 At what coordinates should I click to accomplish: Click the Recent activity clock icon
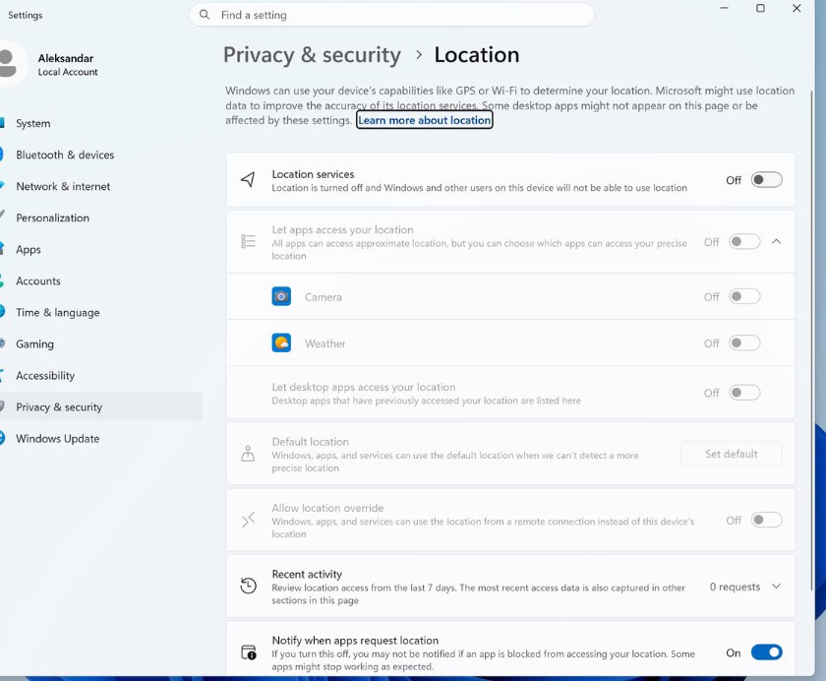coord(248,587)
